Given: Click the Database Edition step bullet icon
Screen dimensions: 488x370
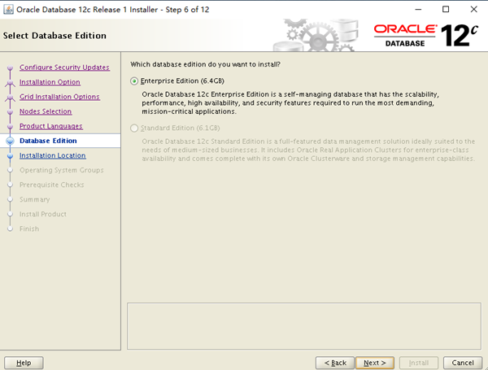Looking at the screenshot, I should tap(10, 141).
